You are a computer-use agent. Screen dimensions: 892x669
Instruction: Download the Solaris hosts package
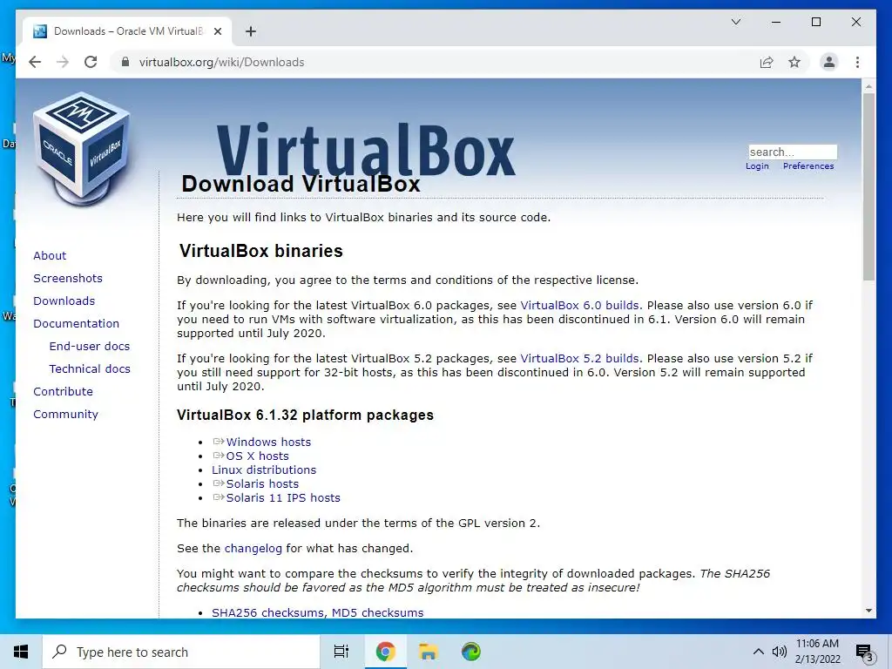click(x=262, y=484)
